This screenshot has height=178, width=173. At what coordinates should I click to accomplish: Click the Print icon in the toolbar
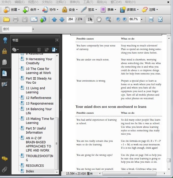tap(16, 20)
